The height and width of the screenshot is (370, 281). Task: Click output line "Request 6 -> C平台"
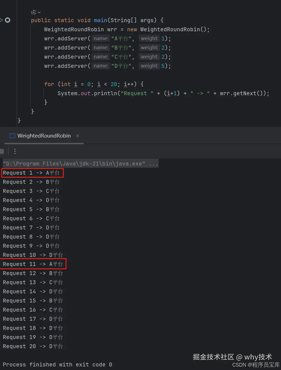click(31, 219)
